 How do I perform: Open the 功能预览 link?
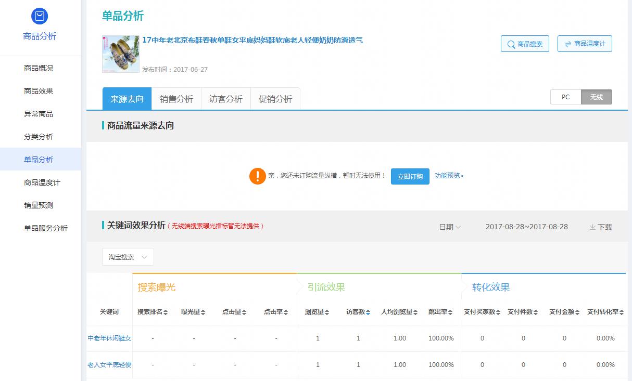449,176
